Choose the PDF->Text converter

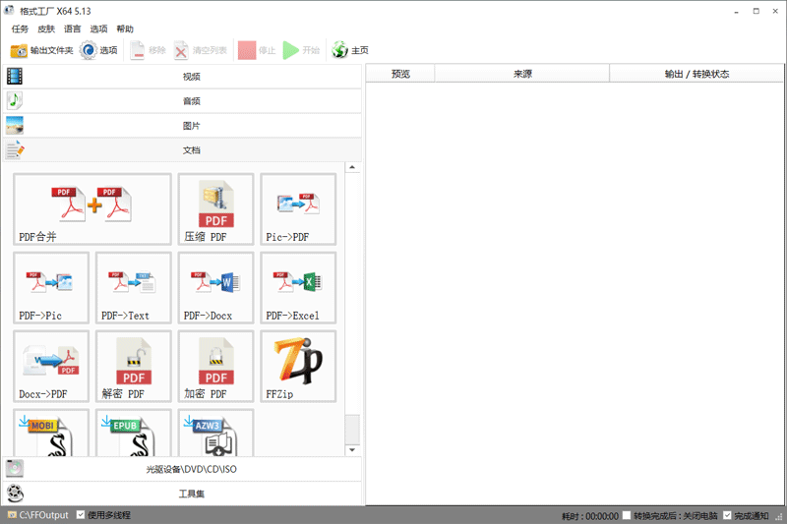coord(134,288)
